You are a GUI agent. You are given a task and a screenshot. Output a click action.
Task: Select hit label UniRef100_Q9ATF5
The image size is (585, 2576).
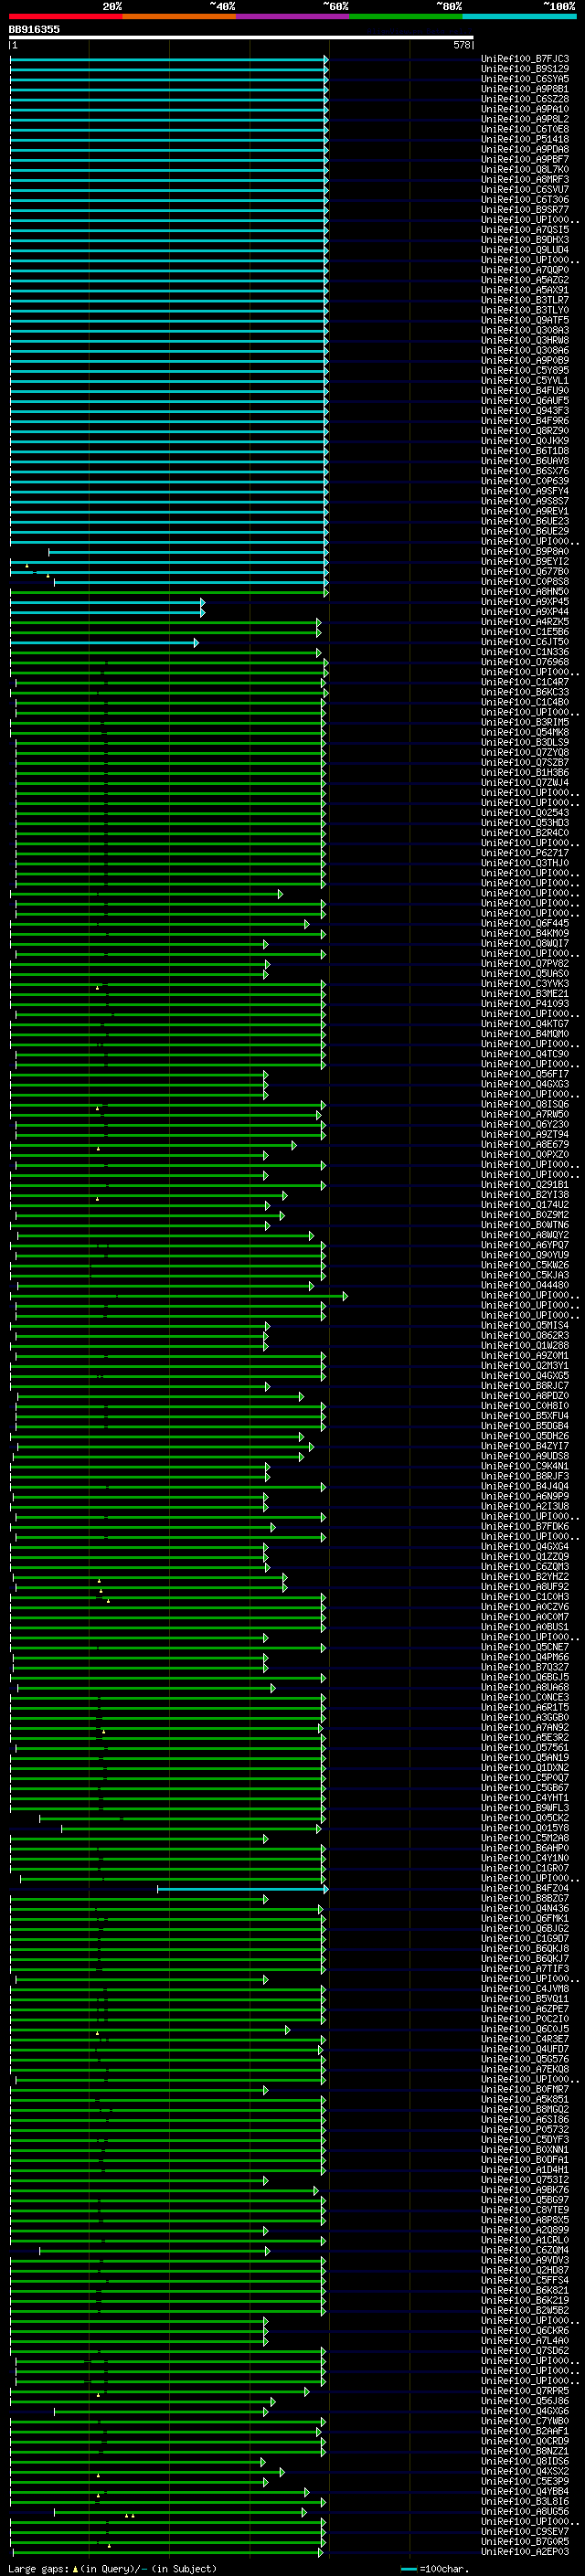tap(524, 320)
